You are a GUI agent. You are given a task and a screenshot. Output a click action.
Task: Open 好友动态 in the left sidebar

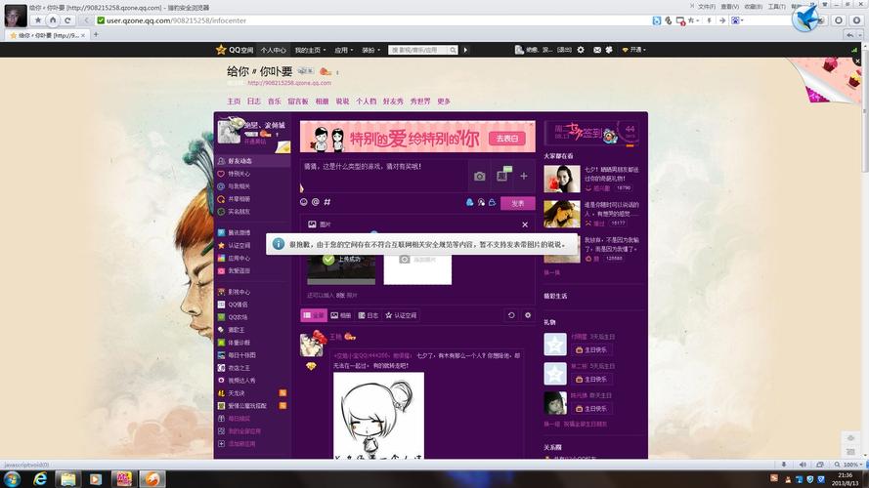pyautogui.click(x=239, y=161)
